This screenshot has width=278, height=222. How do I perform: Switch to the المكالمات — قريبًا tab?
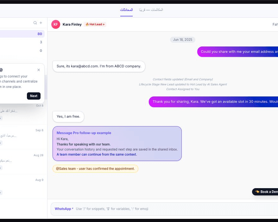151,10
